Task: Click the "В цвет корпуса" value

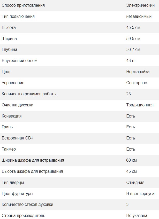Action: click(x=140, y=194)
